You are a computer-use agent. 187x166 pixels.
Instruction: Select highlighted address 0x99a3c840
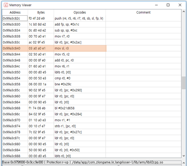click(12, 48)
